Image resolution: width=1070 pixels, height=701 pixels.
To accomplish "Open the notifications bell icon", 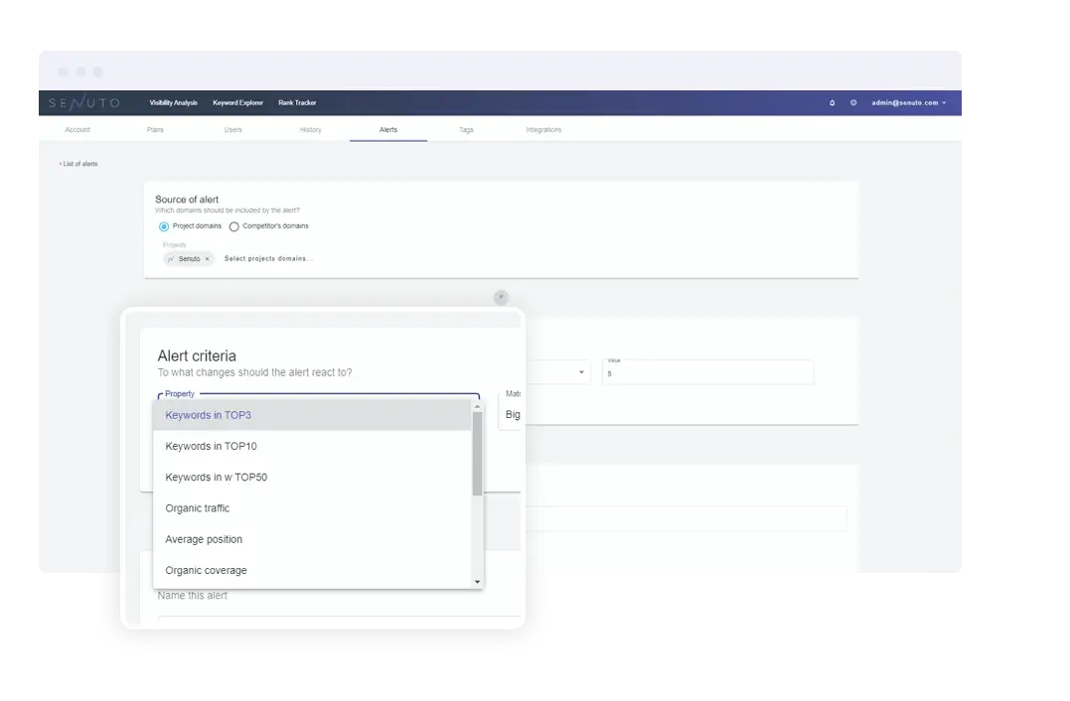I will click(x=832, y=103).
